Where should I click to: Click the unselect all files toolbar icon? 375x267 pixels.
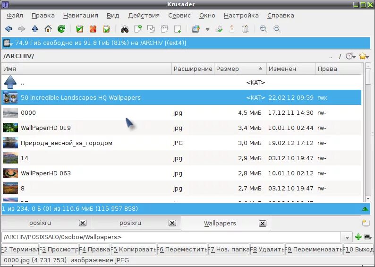pos(93,29)
